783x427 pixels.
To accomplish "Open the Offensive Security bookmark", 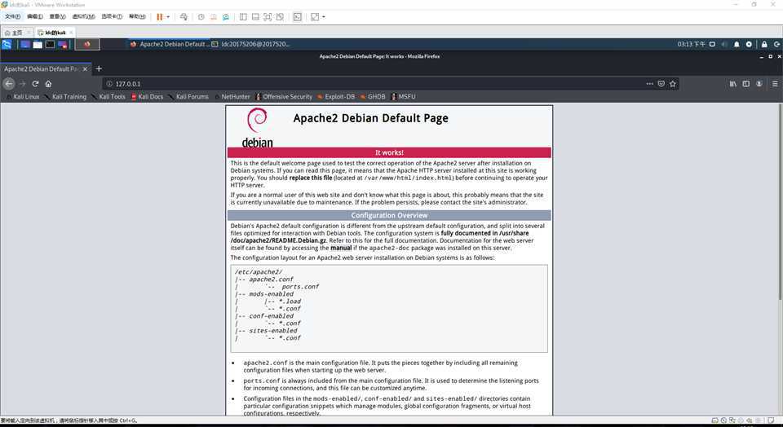I will coord(284,97).
